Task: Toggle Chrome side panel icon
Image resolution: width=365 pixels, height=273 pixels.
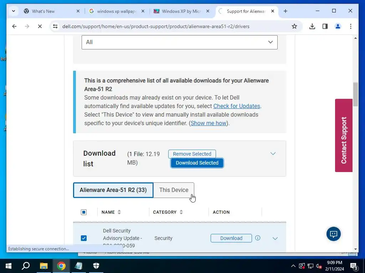Action: [325, 26]
